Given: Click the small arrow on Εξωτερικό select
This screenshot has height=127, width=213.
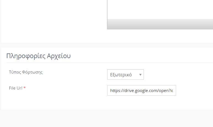Looking at the screenshot, I should pos(140,75).
